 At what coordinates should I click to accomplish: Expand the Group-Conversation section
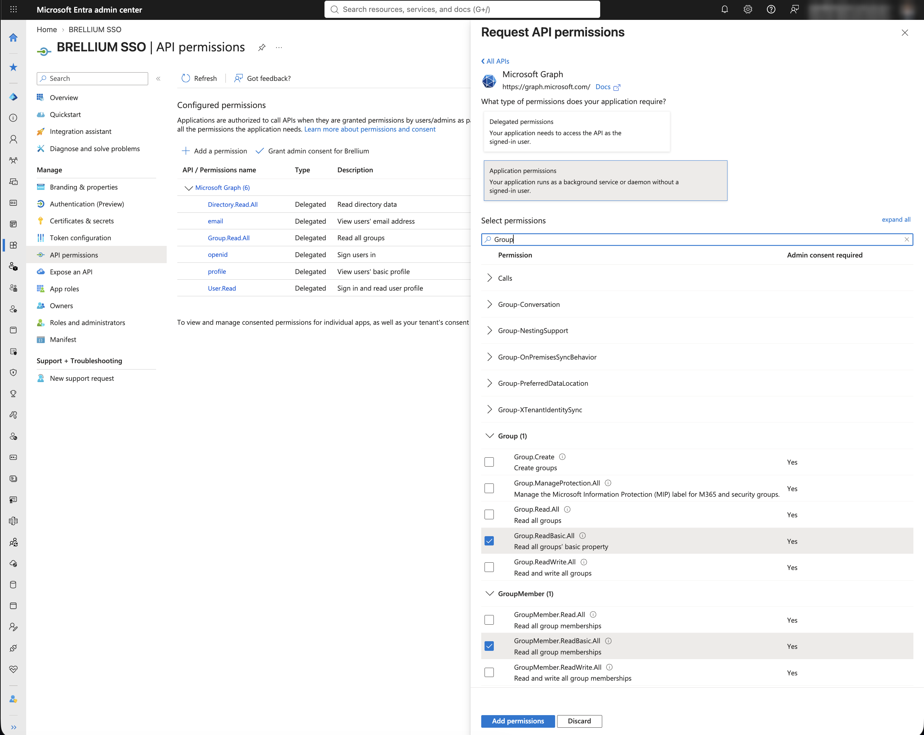(x=490, y=304)
